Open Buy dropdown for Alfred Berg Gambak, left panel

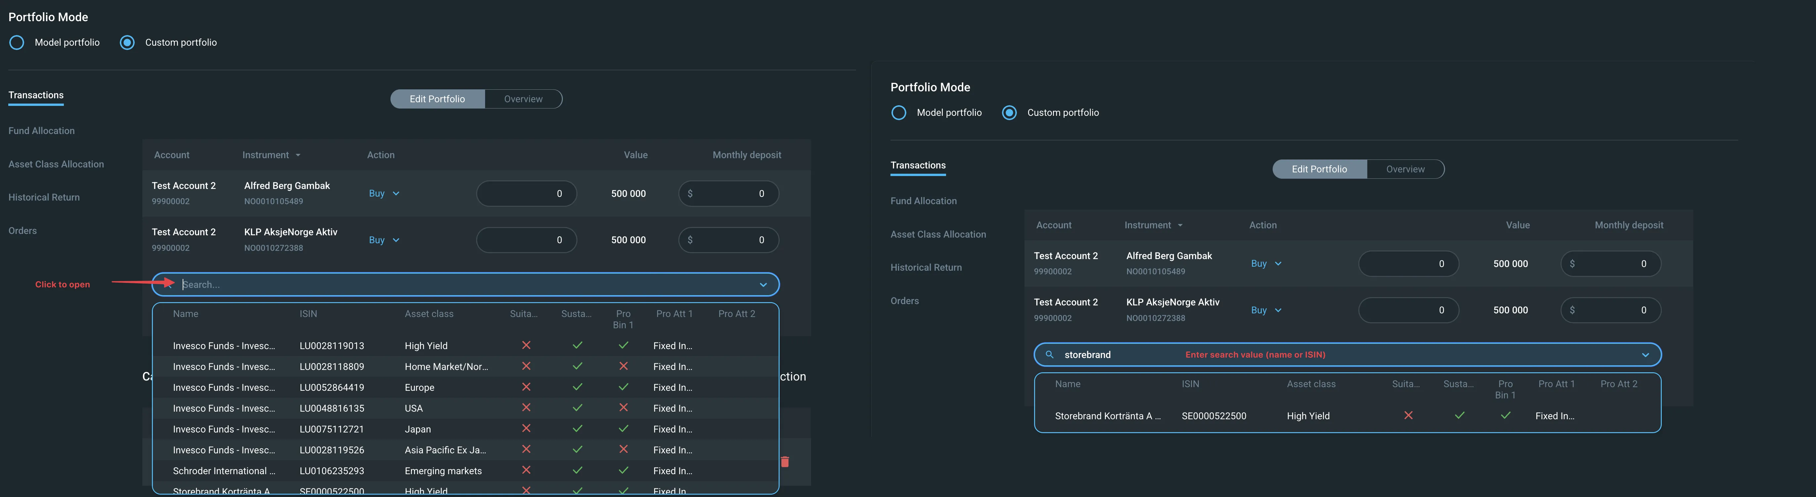tap(384, 193)
